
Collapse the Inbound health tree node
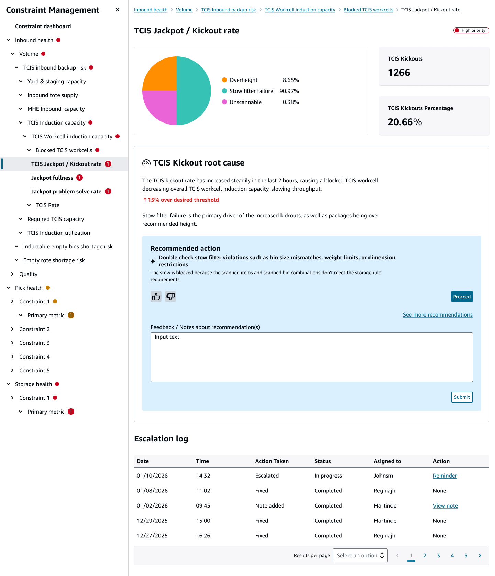[x=8, y=40]
